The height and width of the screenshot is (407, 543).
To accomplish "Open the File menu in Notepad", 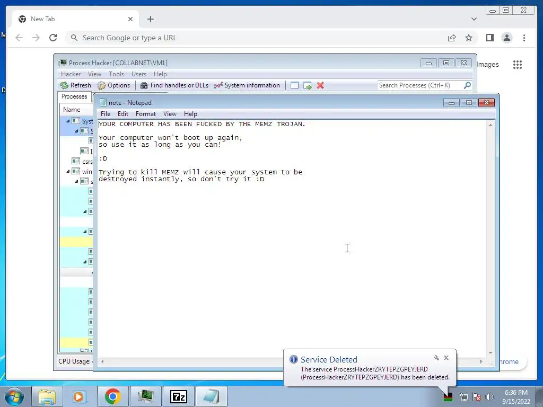I will (106, 114).
